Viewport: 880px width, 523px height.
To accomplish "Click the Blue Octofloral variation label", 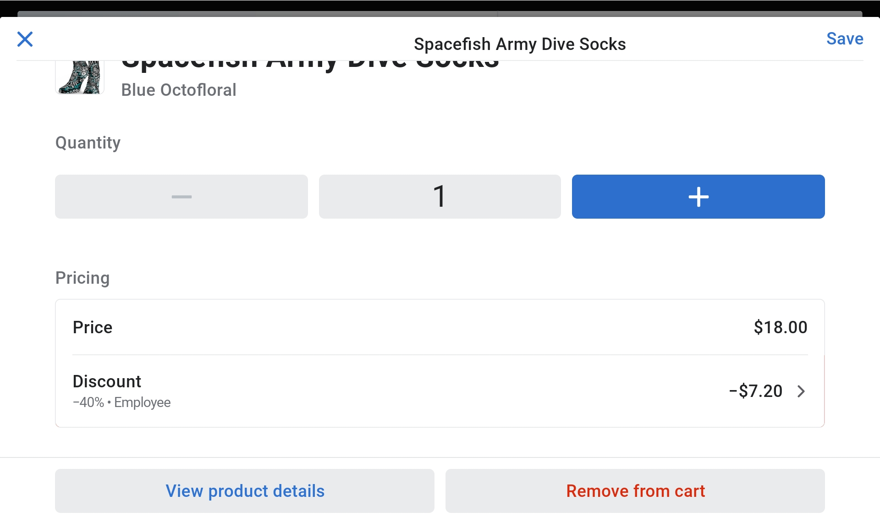I will click(x=179, y=90).
